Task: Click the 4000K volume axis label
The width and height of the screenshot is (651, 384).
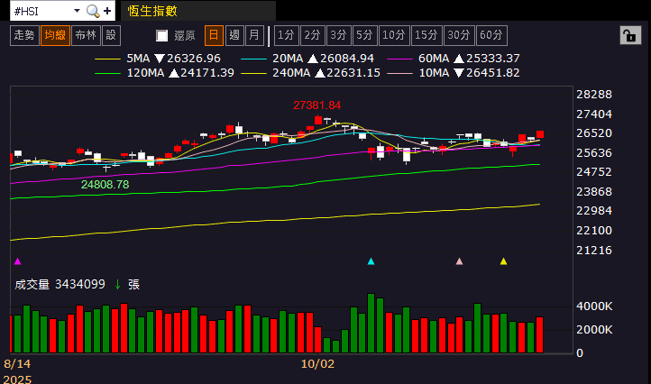Action: coord(594,306)
